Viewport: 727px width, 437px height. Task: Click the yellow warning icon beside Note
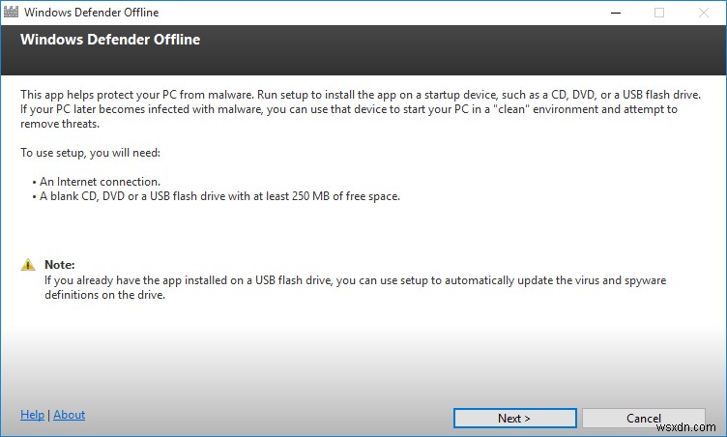28,265
